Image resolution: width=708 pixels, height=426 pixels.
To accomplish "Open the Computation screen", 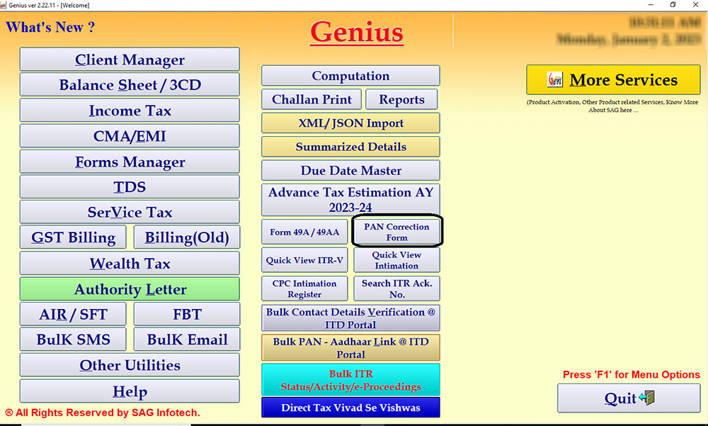I will [x=350, y=76].
